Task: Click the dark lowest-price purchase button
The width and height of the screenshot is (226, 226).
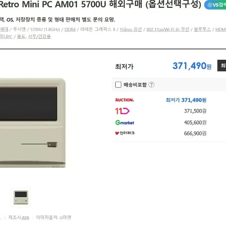Action: [x=222, y=65]
